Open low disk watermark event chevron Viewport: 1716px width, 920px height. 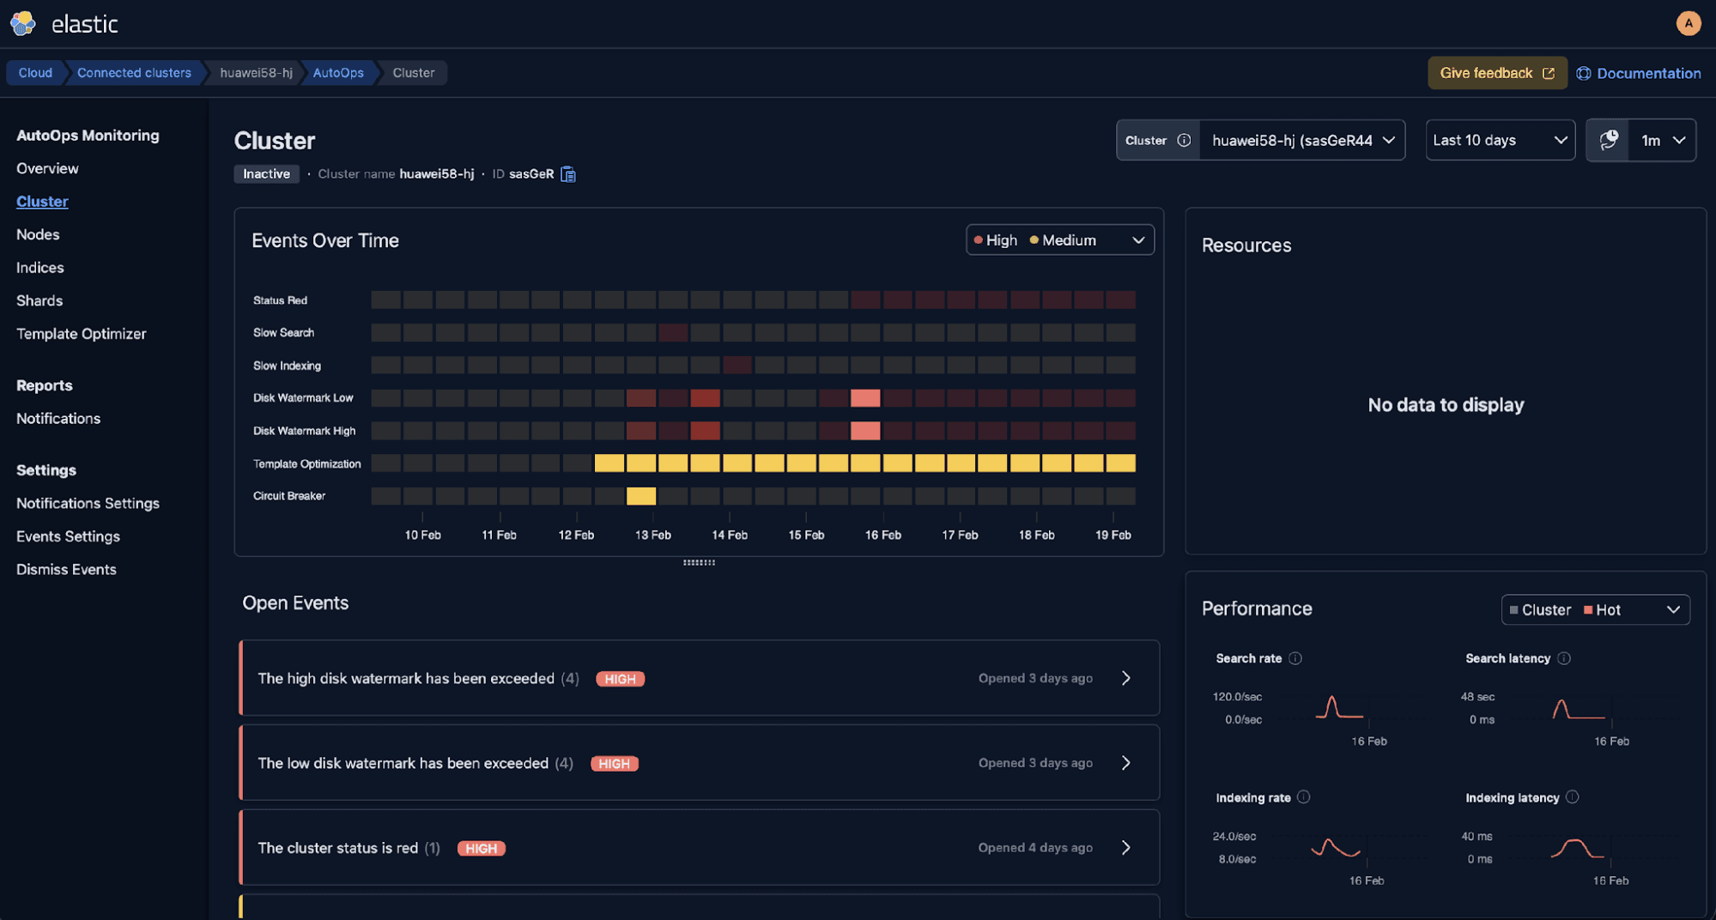(x=1126, y=763)
